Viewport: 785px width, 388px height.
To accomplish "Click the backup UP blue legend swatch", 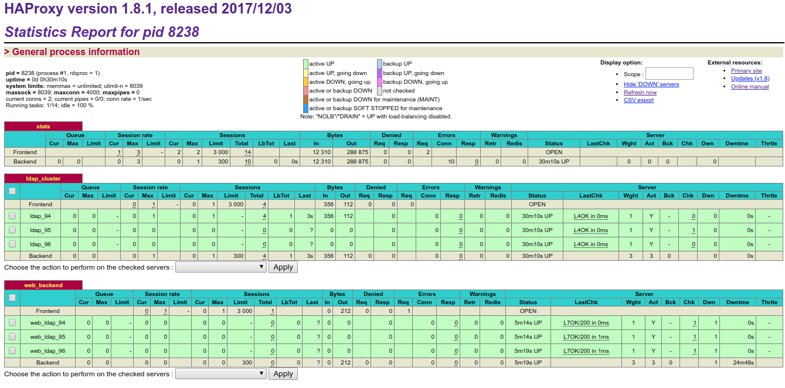I will pyautogui.click(x=379, y=64).
